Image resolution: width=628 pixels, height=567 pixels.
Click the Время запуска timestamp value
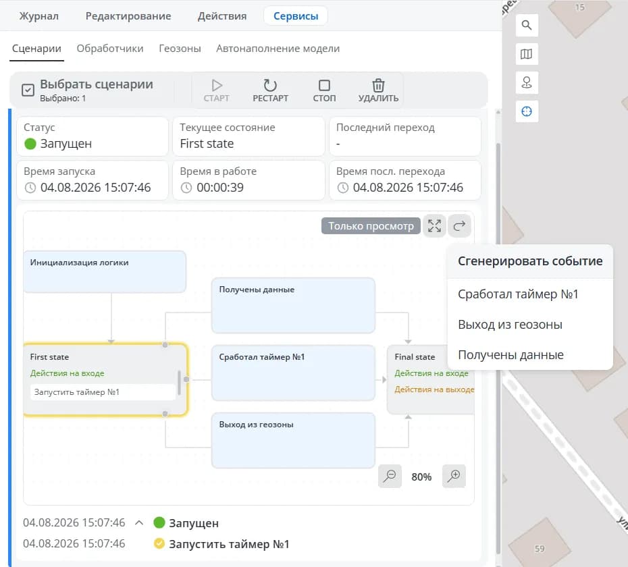click(x=95, y=188)
